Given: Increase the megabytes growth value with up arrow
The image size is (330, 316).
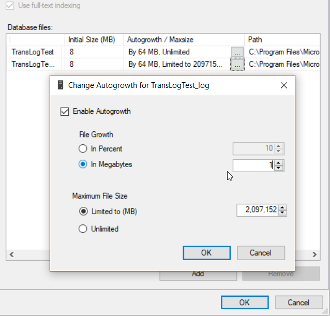Looking at the screenshot, I should [279, 163].
